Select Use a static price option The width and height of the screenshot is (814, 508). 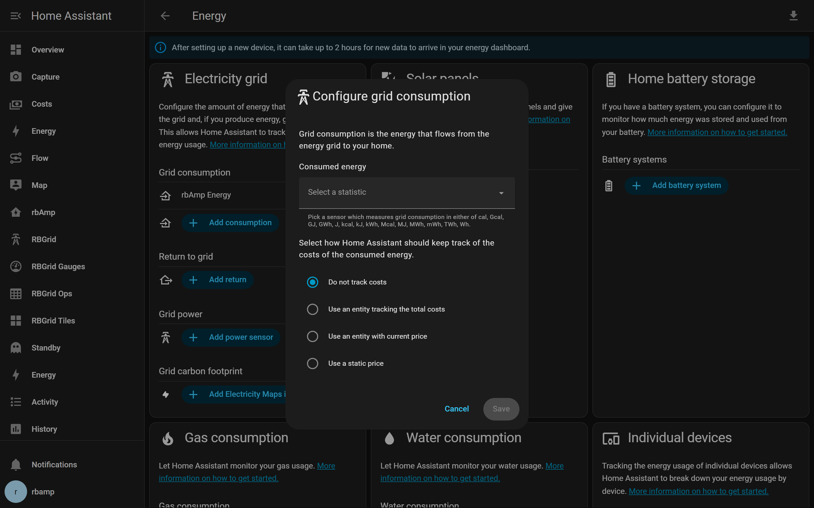[x=312, y=363]
